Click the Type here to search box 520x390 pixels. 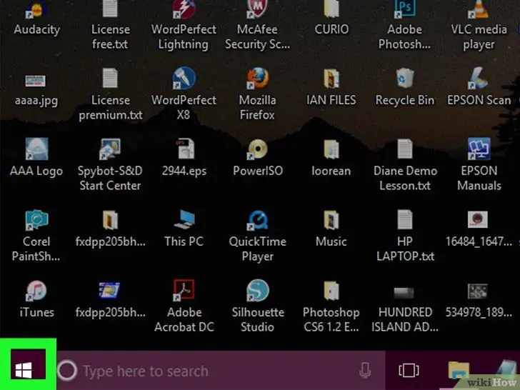(x=221, y=371)
